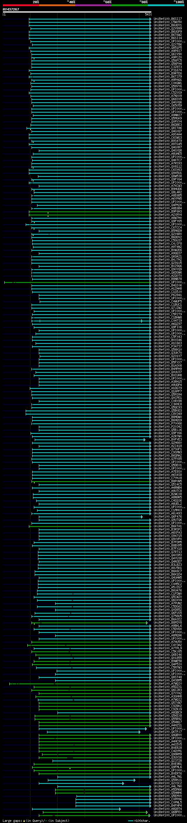Viewport: 187px width, 823px height.
Task: Open the UniRef100_Q4GXQ6 hit
Action: click(x=167, y=102)
